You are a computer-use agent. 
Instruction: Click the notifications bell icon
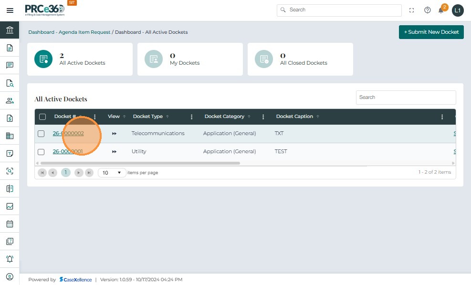tap(441, 10)
